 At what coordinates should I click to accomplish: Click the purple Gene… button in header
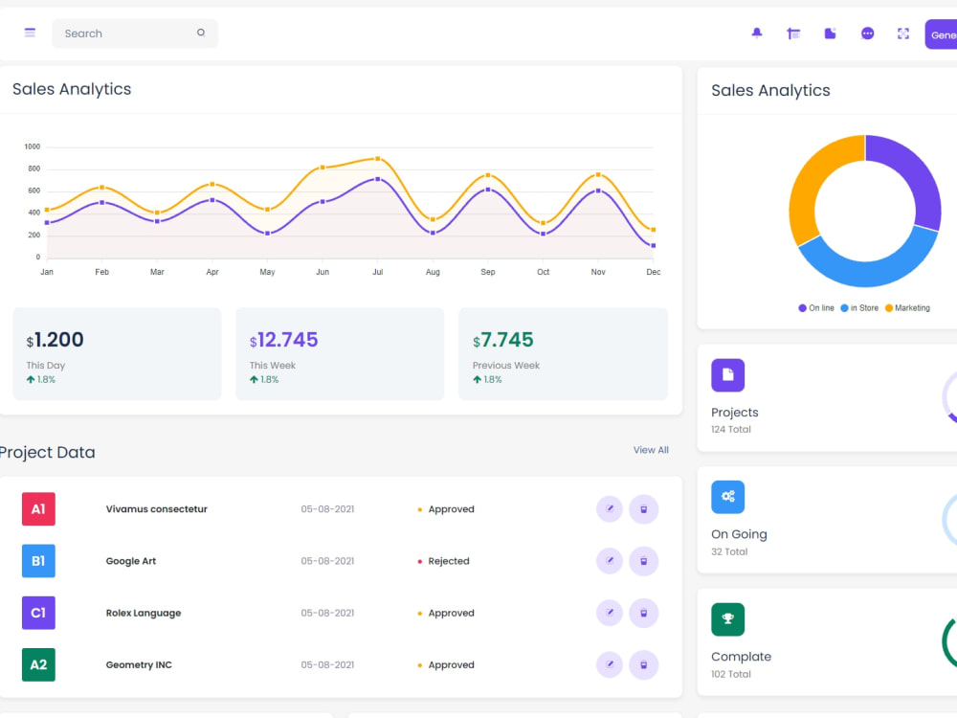[941, 34]
